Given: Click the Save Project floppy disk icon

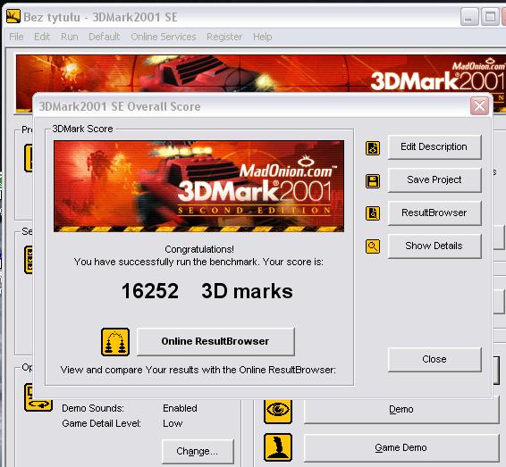Looking at the screenshot, I should pyautogui.click(x=373, y=181).
